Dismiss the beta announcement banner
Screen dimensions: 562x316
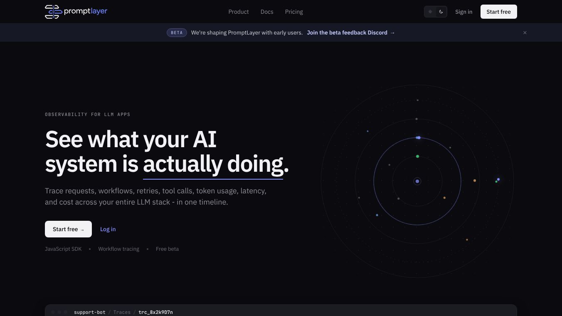tap(525, 32)
